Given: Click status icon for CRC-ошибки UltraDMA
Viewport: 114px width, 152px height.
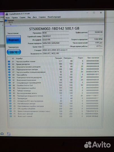Looking at the screenshot, I should [x=11, y=109].
